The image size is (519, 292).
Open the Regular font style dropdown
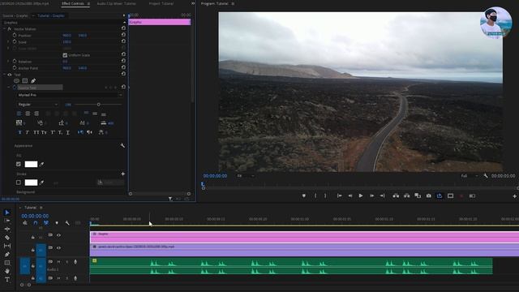[37, 105]
